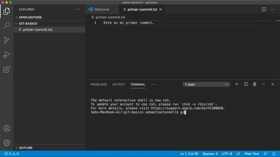Image resolution: width=280 pixels, height=157 pixels.
Task: Open notifications bell in status bar
Action: [274, 154]
